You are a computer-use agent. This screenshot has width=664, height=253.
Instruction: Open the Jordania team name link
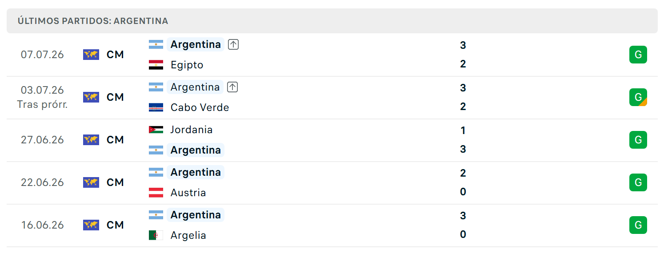[x=192, y=130]
